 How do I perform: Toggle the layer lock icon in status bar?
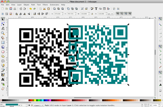32,105
